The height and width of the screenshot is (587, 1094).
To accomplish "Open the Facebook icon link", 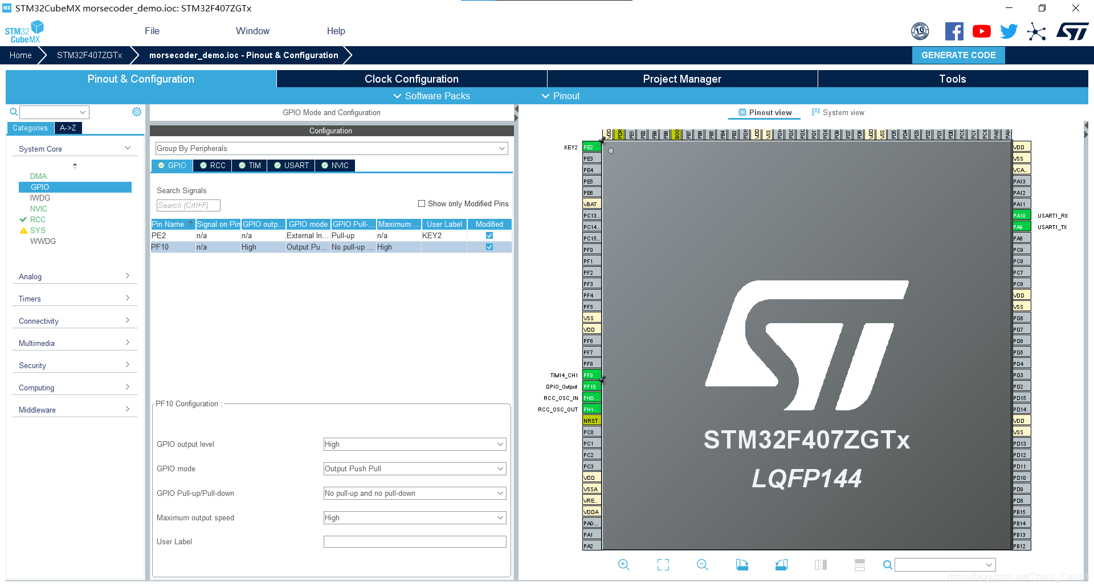I will click(954, 31).
